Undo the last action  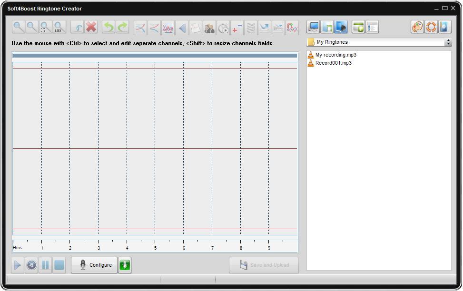coord(108,27)
